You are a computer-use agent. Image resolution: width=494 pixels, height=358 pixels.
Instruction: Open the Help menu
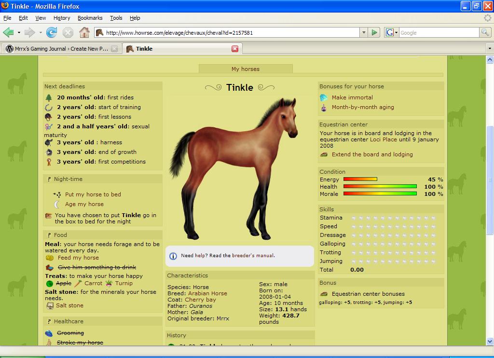[135, 18]
